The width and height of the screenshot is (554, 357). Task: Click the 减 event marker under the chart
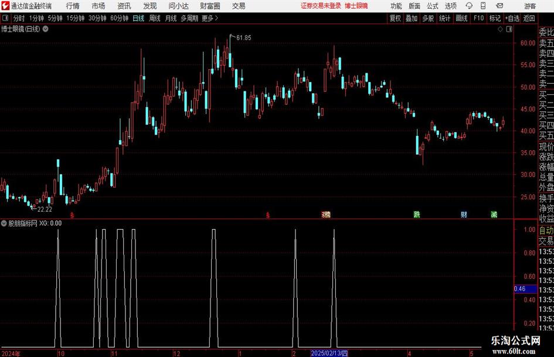click(494, 214)
